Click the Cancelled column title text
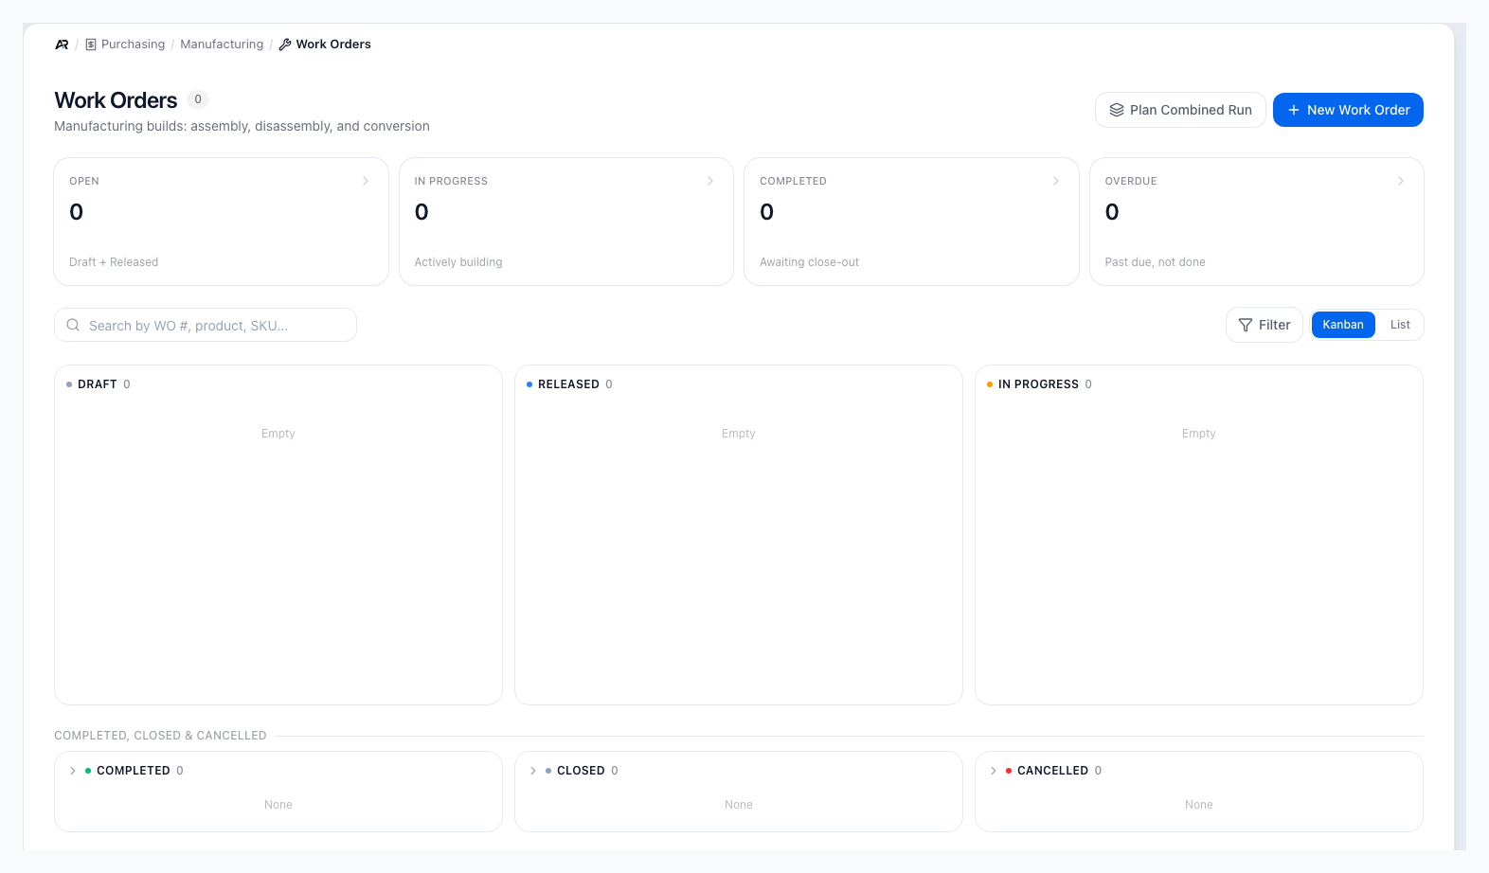The height and width of the screenshot is (873, 1489). (1052, 771)
